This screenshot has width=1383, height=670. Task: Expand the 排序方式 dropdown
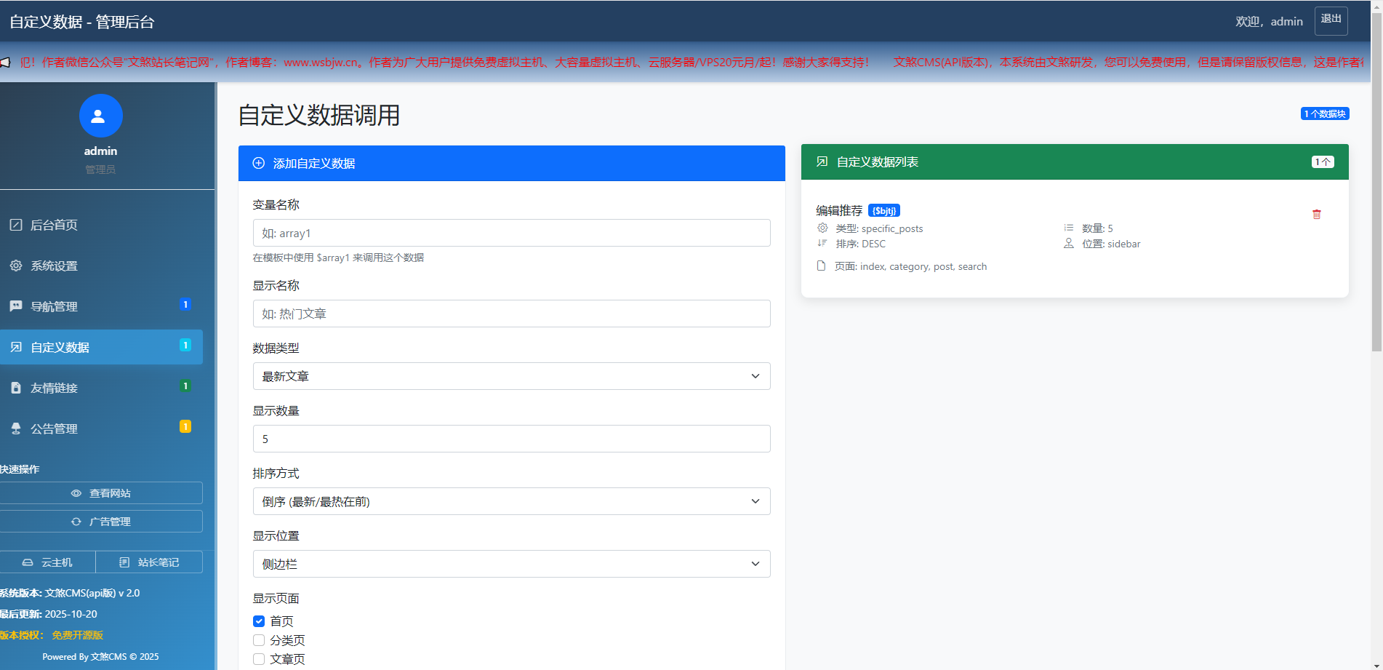(511, 501)
